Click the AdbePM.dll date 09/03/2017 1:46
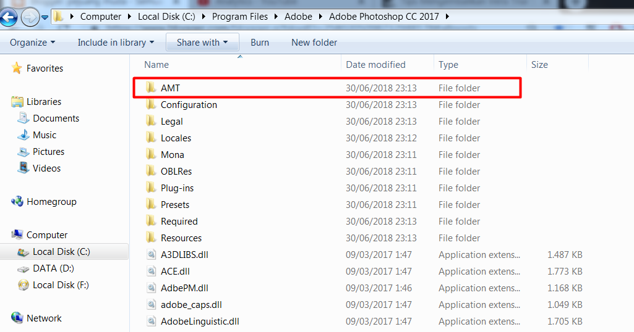 point(379,288)
